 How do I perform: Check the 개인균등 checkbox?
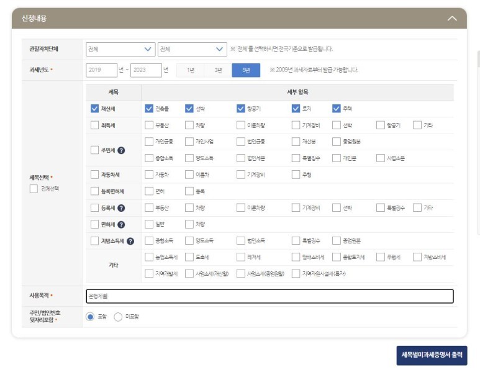coord(149,142)
